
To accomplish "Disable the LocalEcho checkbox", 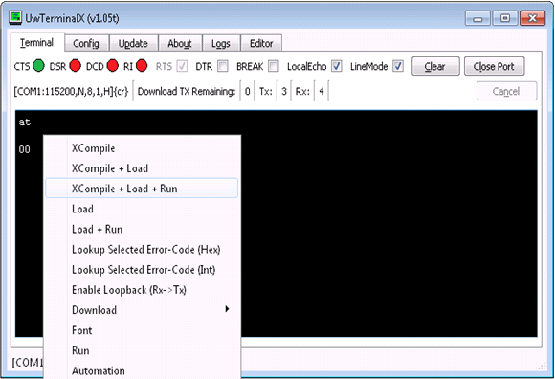I will pos(336,66).
